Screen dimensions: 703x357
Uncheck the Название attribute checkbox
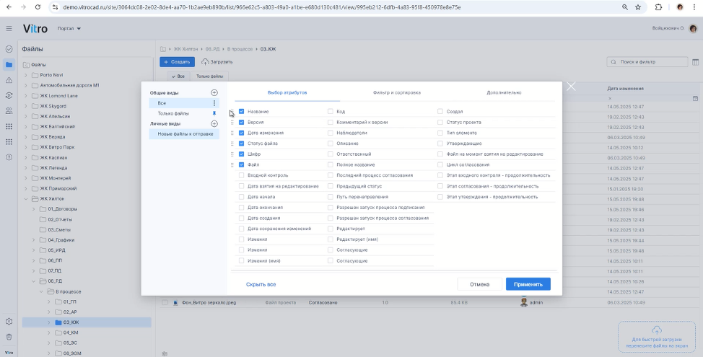tap(242, 112)
